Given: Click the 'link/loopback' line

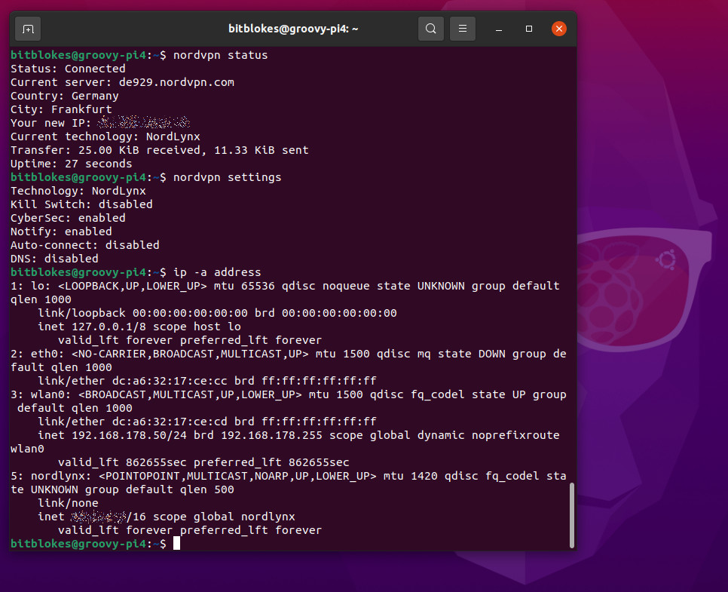Looking at the screenshot, I should coord(217,313).
